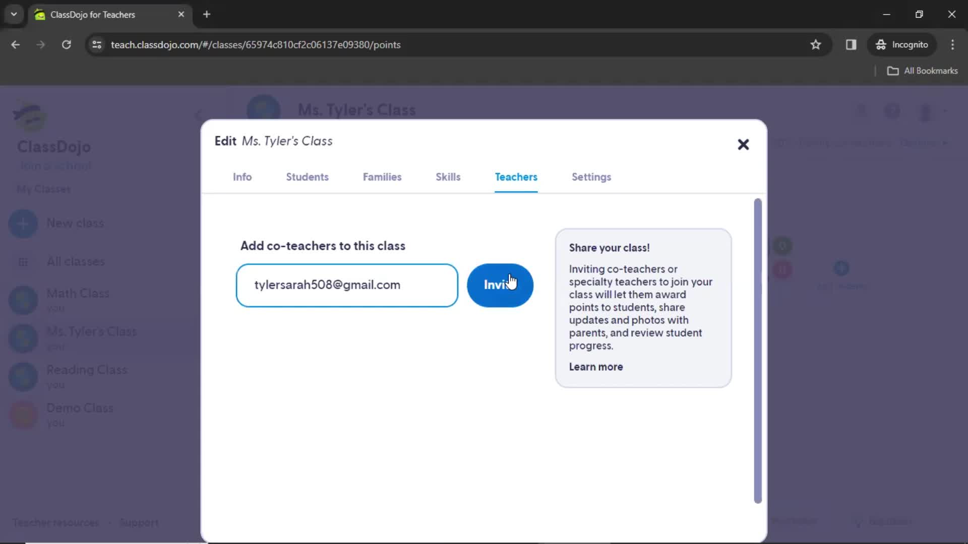
Task: Click the ClassDojo logo
Action: tap(29, 116)
